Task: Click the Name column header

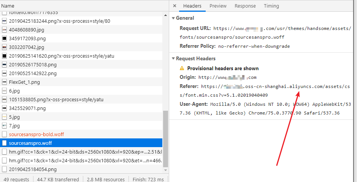Action: coord(8,6)
